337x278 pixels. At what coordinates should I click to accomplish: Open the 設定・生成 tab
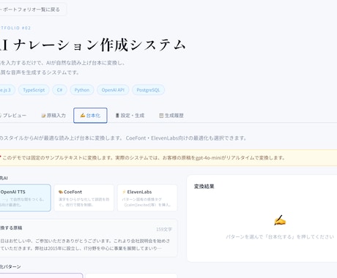coord(130,116)
